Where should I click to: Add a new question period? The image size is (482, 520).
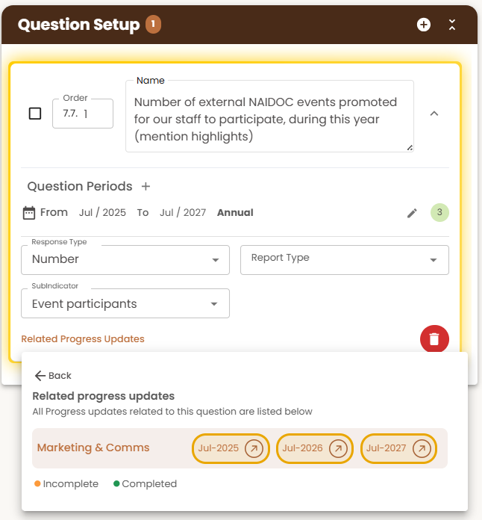pos(145,186)
